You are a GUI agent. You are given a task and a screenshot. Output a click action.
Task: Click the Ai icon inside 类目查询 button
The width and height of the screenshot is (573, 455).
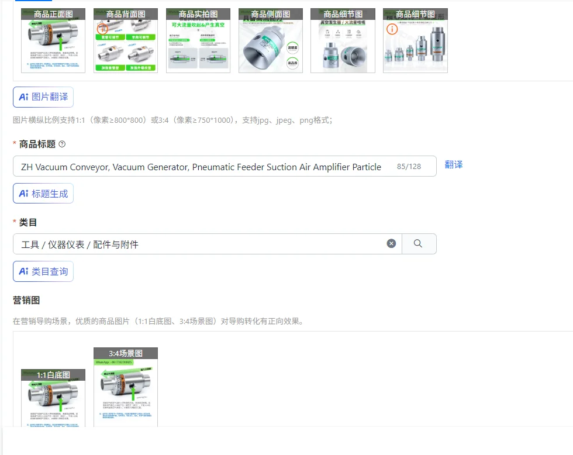point(23,271)
